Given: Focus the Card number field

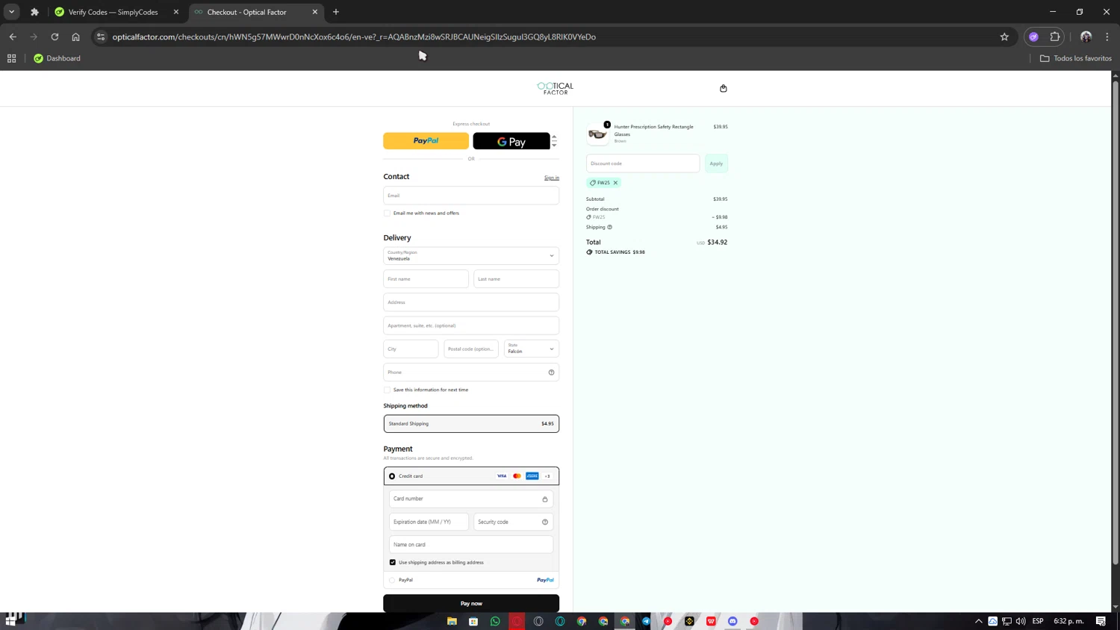Looking at the screenshot, I should click(471, 499).
